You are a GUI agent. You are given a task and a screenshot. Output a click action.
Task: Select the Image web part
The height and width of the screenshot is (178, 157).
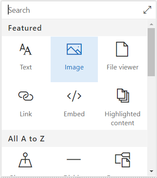(74, 59)
